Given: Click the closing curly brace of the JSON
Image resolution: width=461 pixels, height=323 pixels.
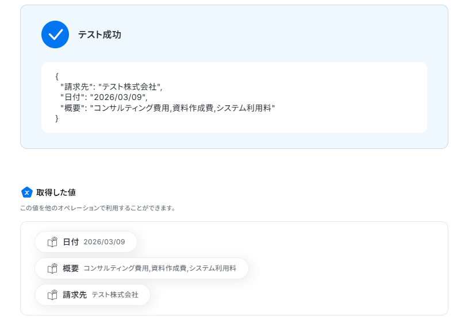Looking at the screenshot, I should (x=57, y=118).
